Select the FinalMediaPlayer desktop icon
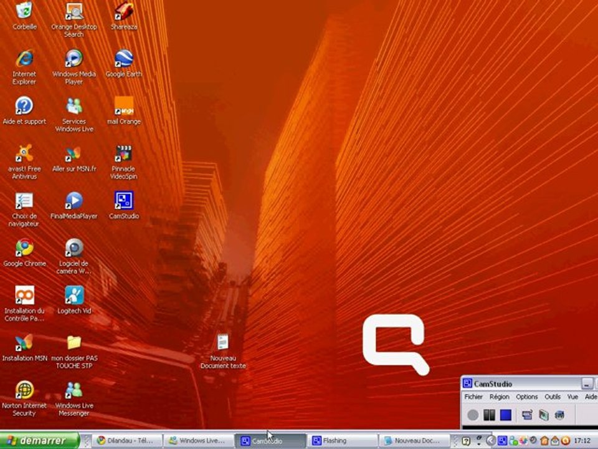Screen dimensions: 598x449 click(x=74, y=205)
